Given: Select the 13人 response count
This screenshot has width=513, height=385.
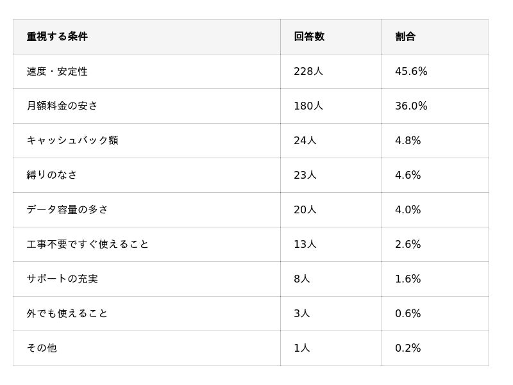Looking at the screenshot, I should [x=305, y=244].
